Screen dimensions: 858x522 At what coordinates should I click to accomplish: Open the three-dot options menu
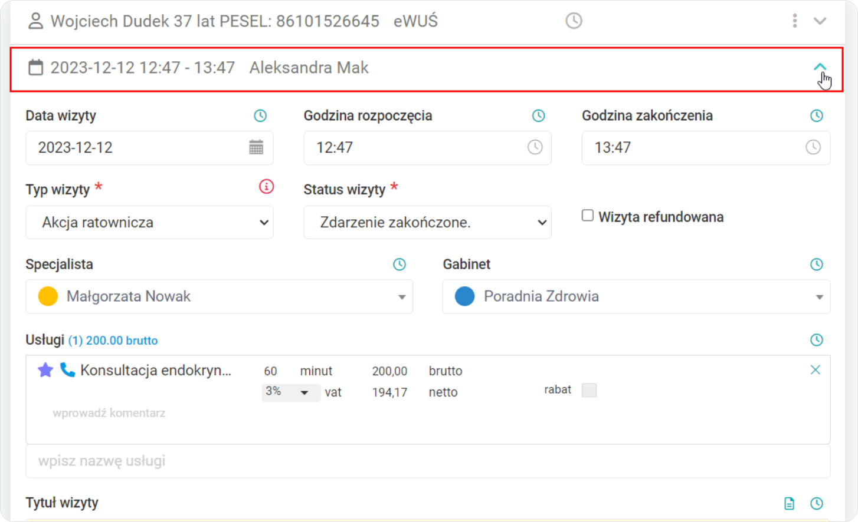(x=795, y=21)
